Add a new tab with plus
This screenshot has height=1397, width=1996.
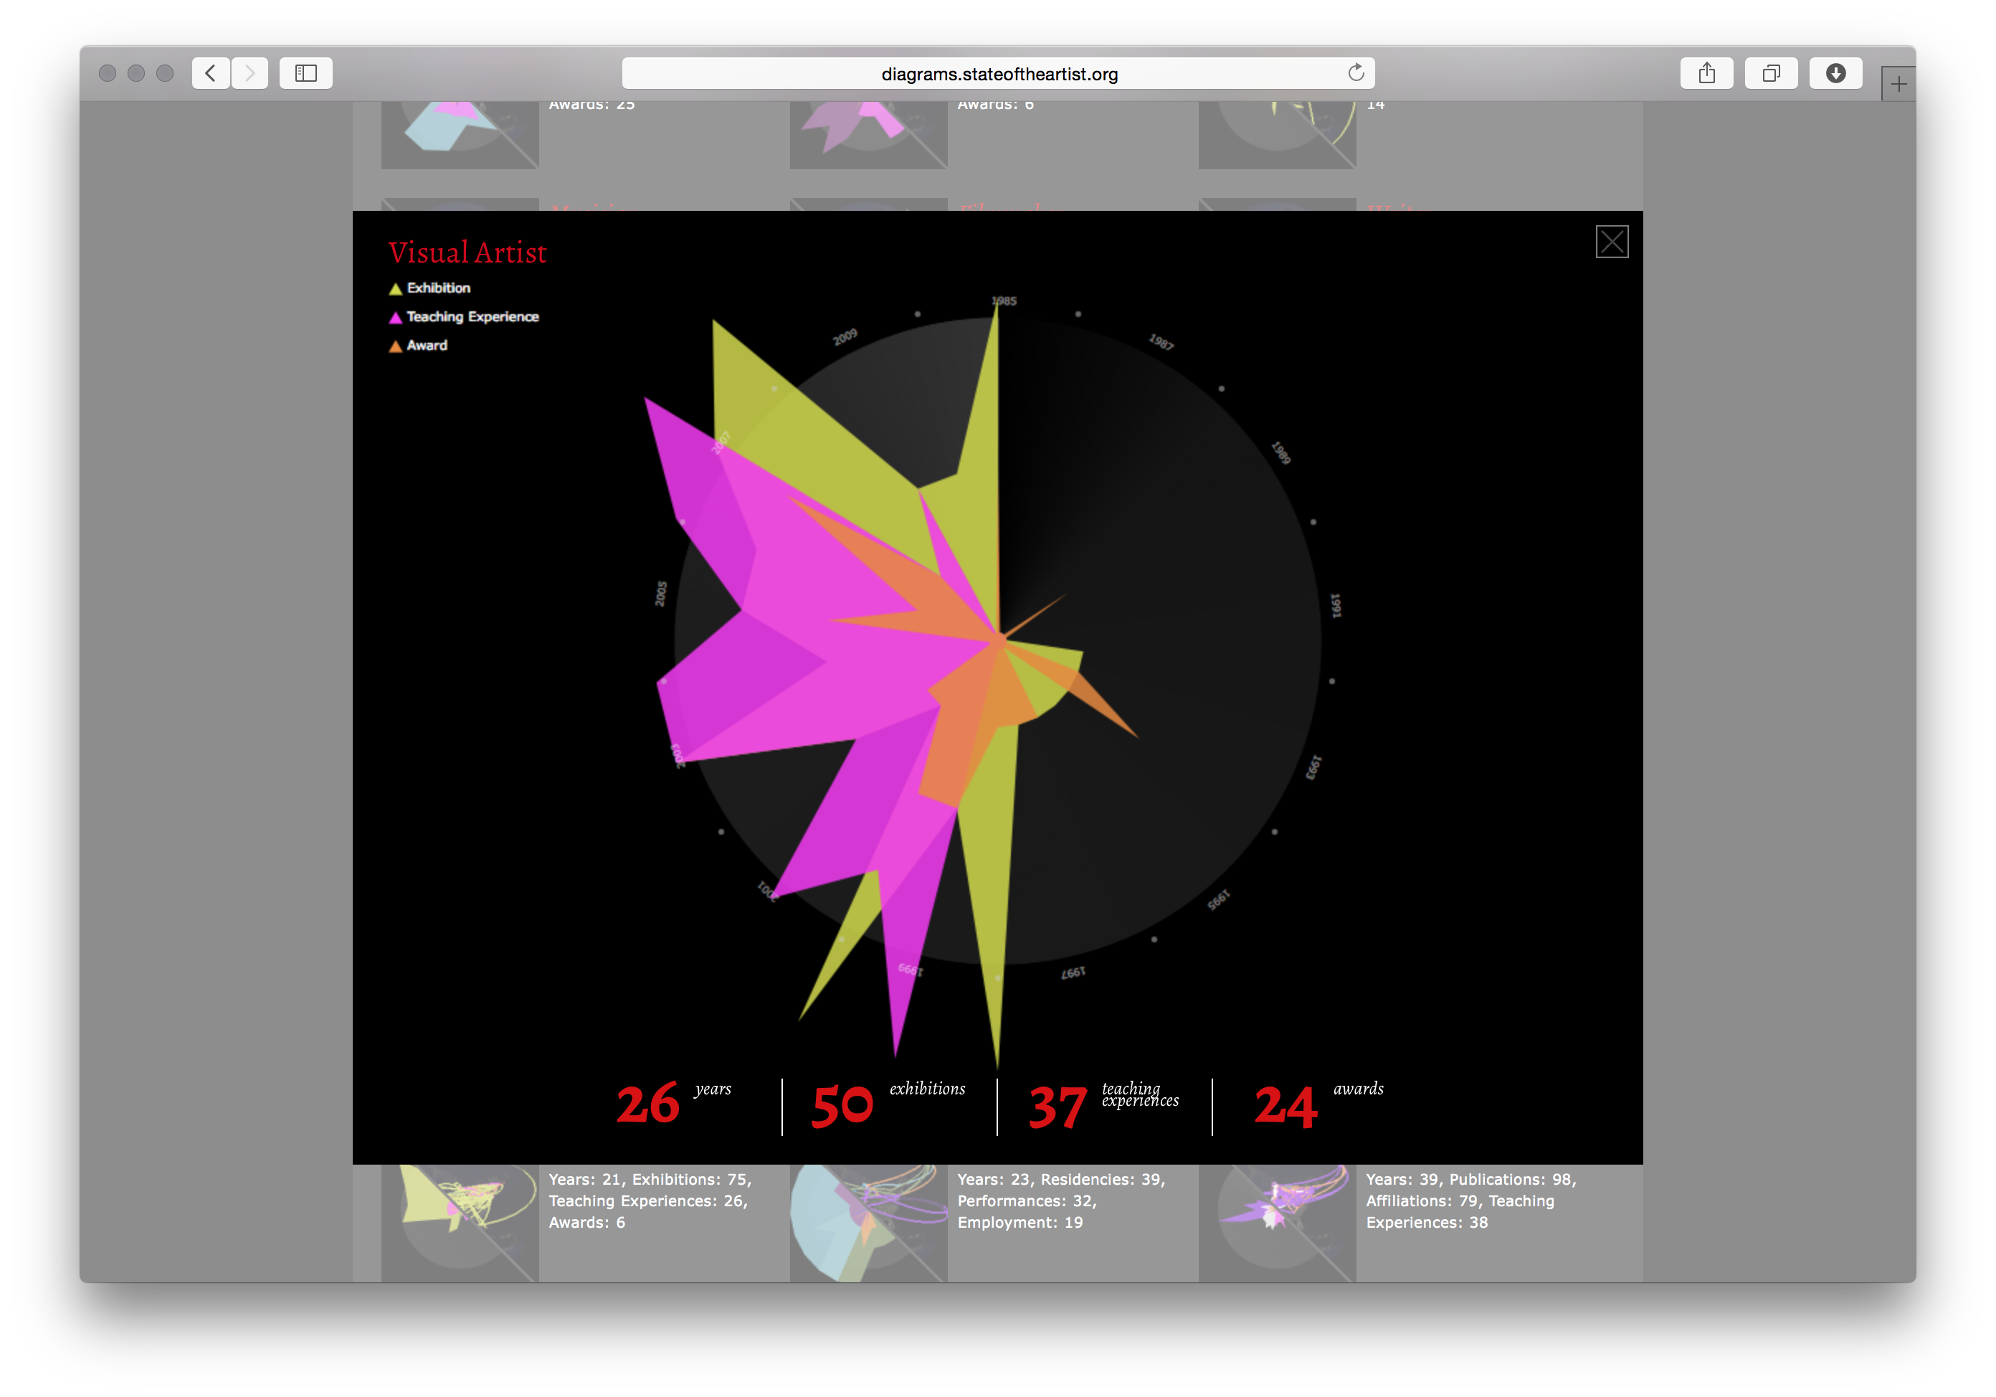[x=1898, y=85]
